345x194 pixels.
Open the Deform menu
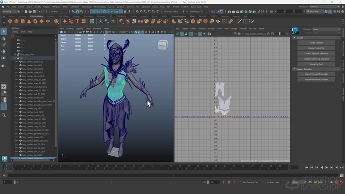tap(130, 7)
